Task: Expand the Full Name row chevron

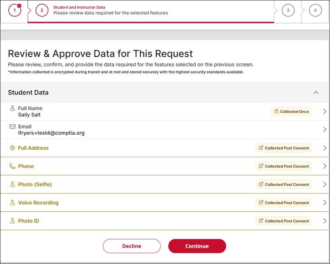Action: tap(325, 112)
